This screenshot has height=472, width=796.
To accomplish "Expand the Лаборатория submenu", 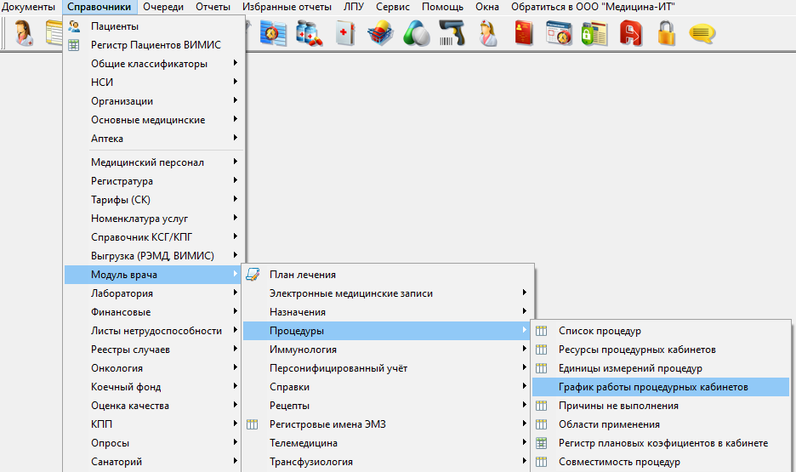I will point(122,293).
